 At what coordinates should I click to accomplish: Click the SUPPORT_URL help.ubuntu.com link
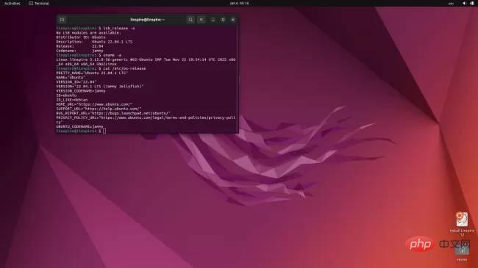(99, 109)
